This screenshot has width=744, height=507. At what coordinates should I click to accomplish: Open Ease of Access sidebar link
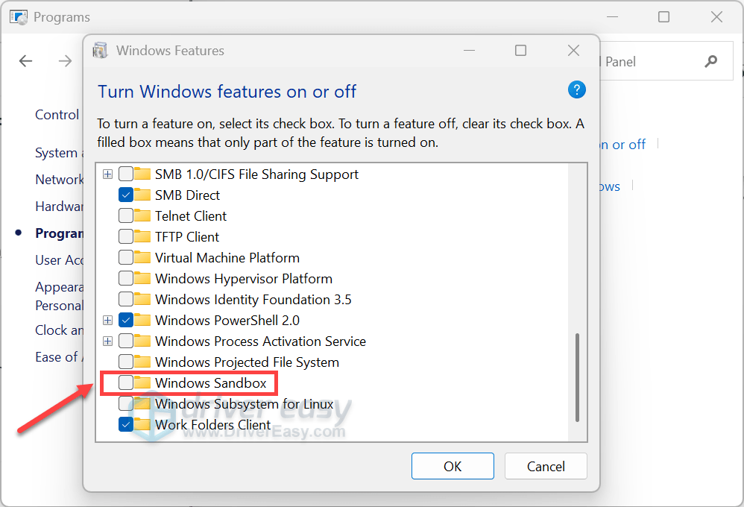(x=59, y=357)
